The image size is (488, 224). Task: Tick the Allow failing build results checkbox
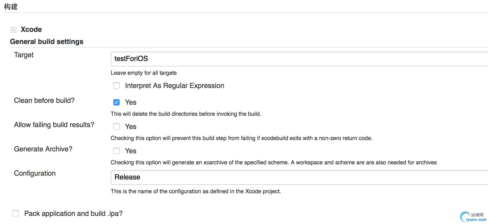pos(116,127)
